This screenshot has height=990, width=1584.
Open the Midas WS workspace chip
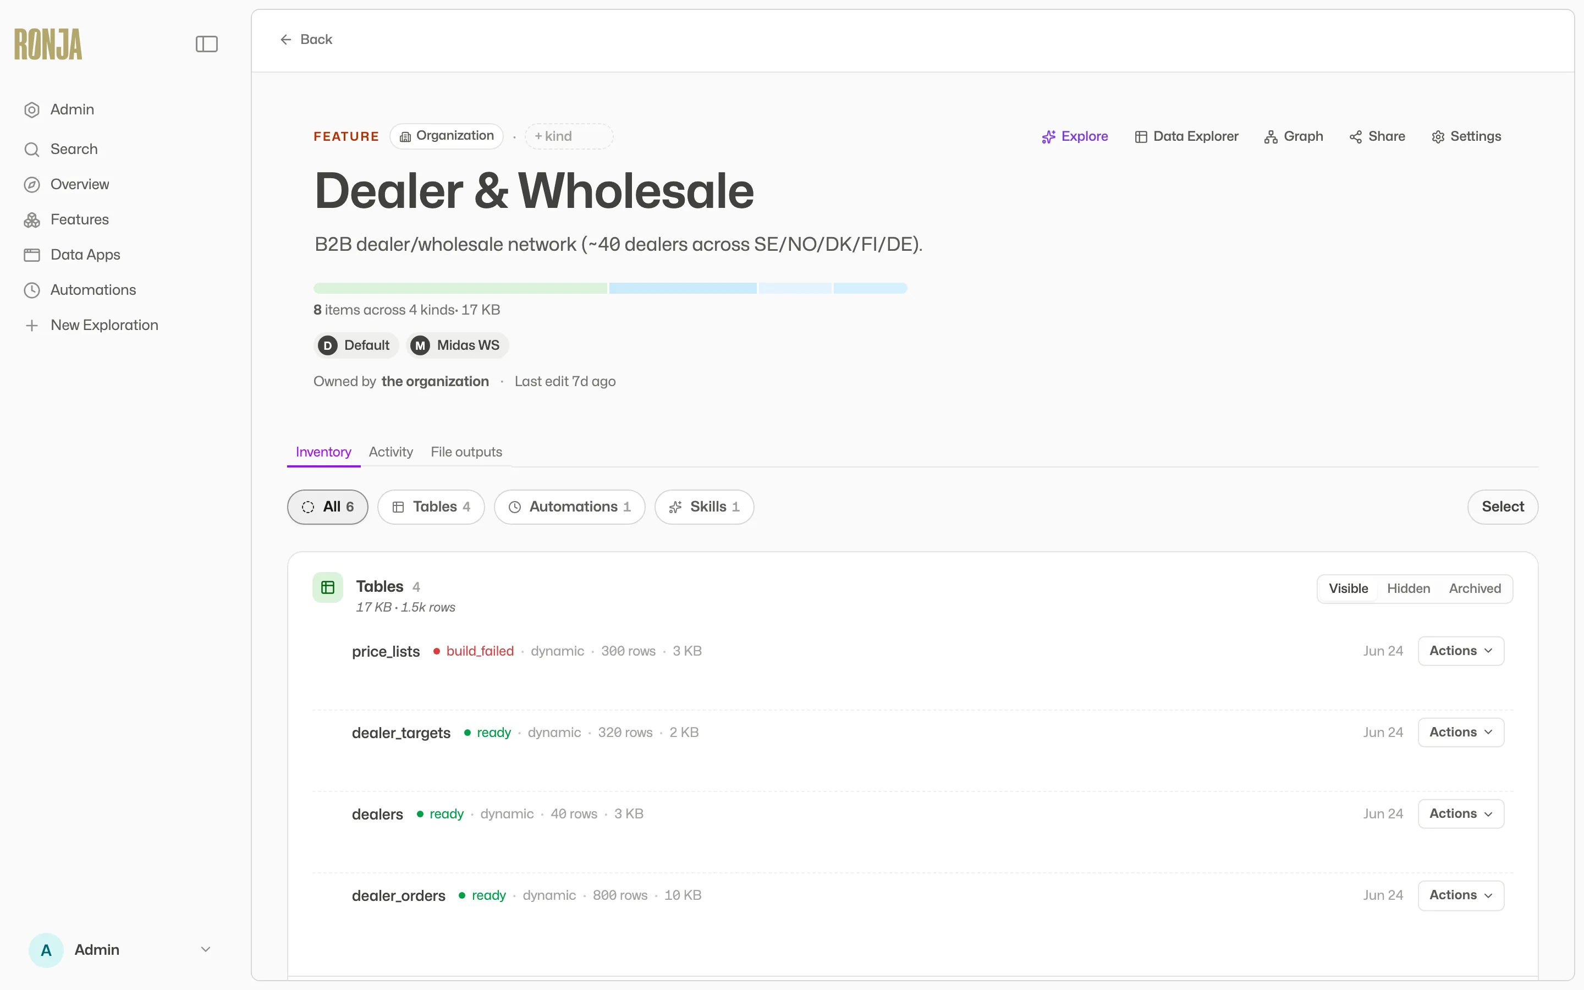point(458,346)
